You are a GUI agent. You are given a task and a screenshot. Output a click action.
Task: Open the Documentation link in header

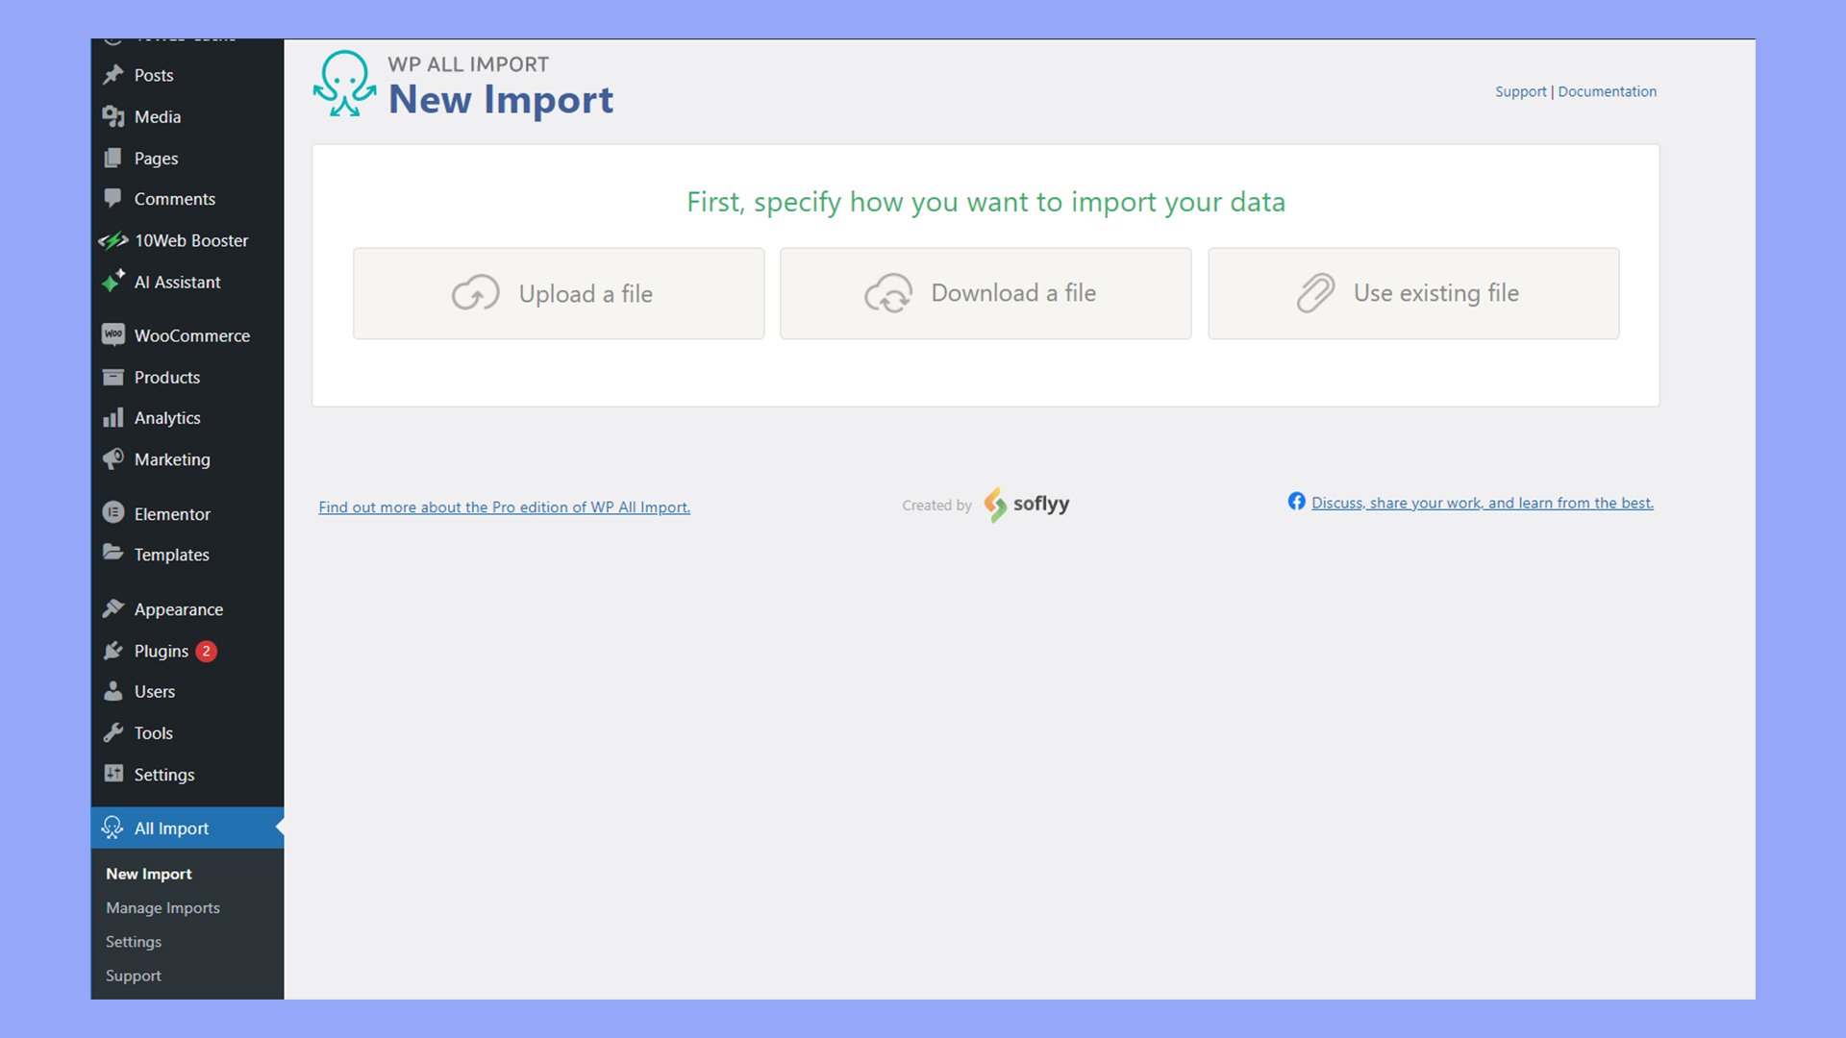click(x=1607, y=91)
